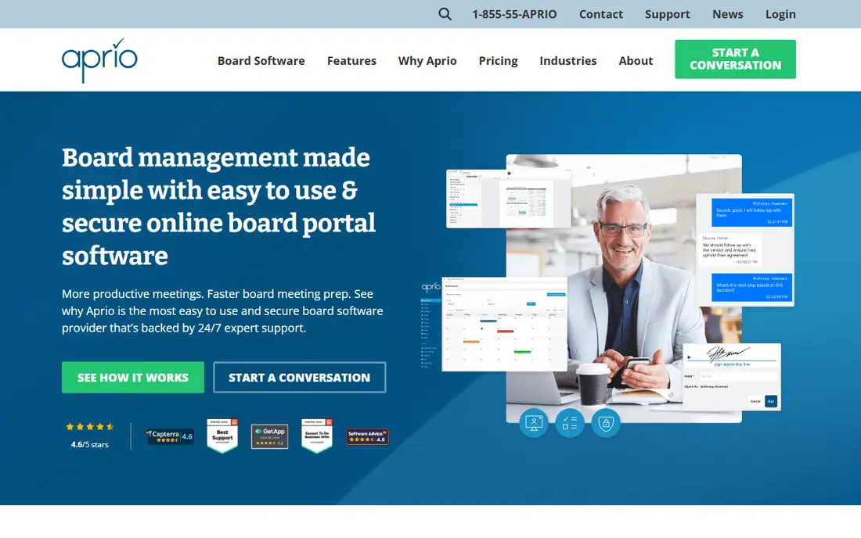Click the five-star rating icons
Image resolution: width=861 pixels, height=538 pixels.
(x=89, y=427)
